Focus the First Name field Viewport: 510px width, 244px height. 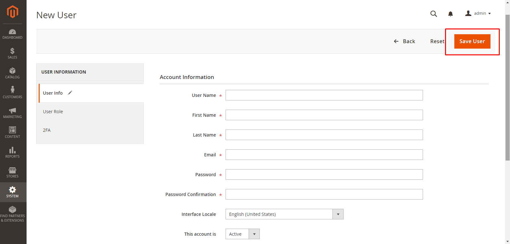click(x=324, y=115)
